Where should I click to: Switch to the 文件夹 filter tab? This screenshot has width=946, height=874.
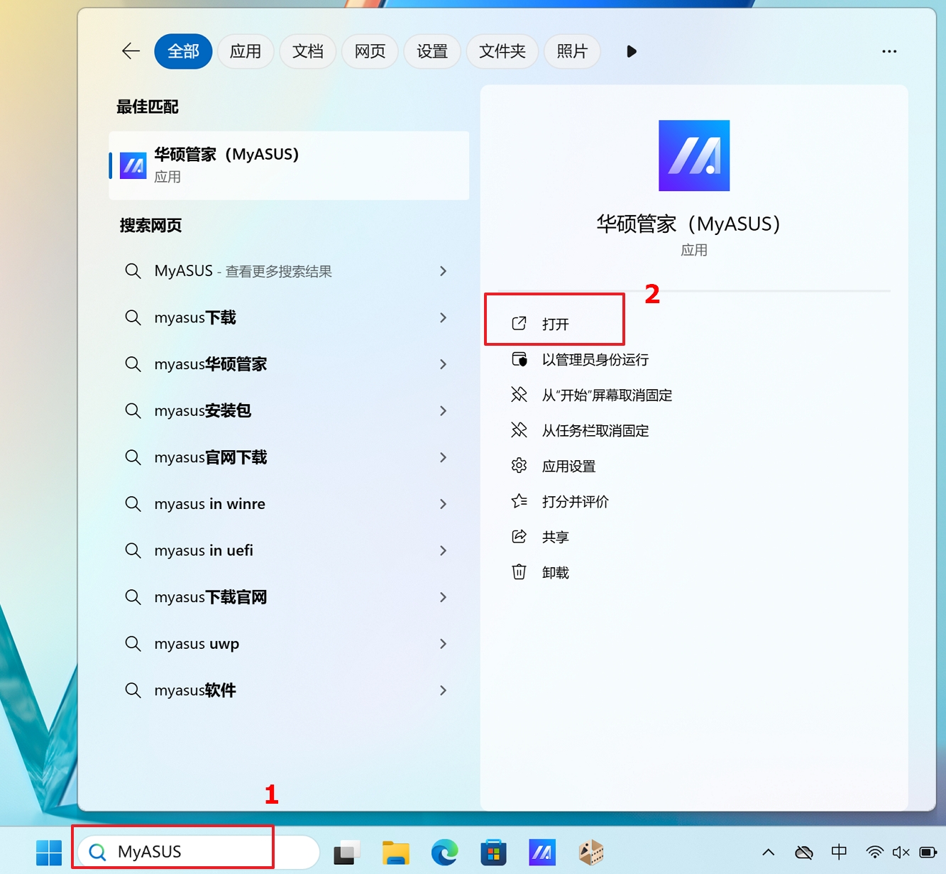(x=502, y=51)
